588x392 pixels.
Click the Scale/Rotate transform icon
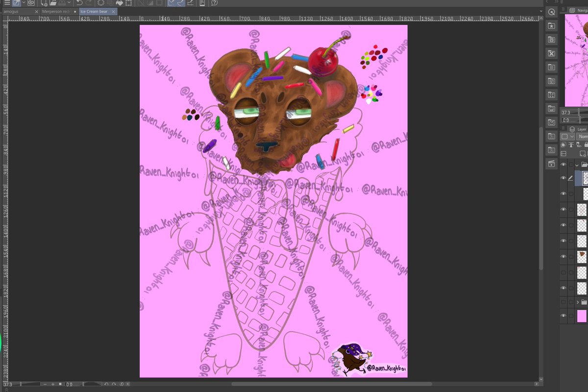tap(128, 3)
